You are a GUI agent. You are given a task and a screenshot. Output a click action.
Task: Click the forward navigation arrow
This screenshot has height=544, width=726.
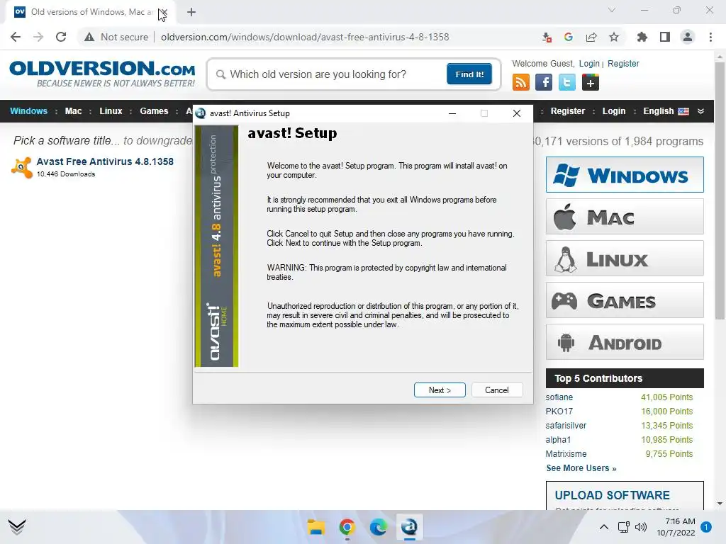[38, 37]
